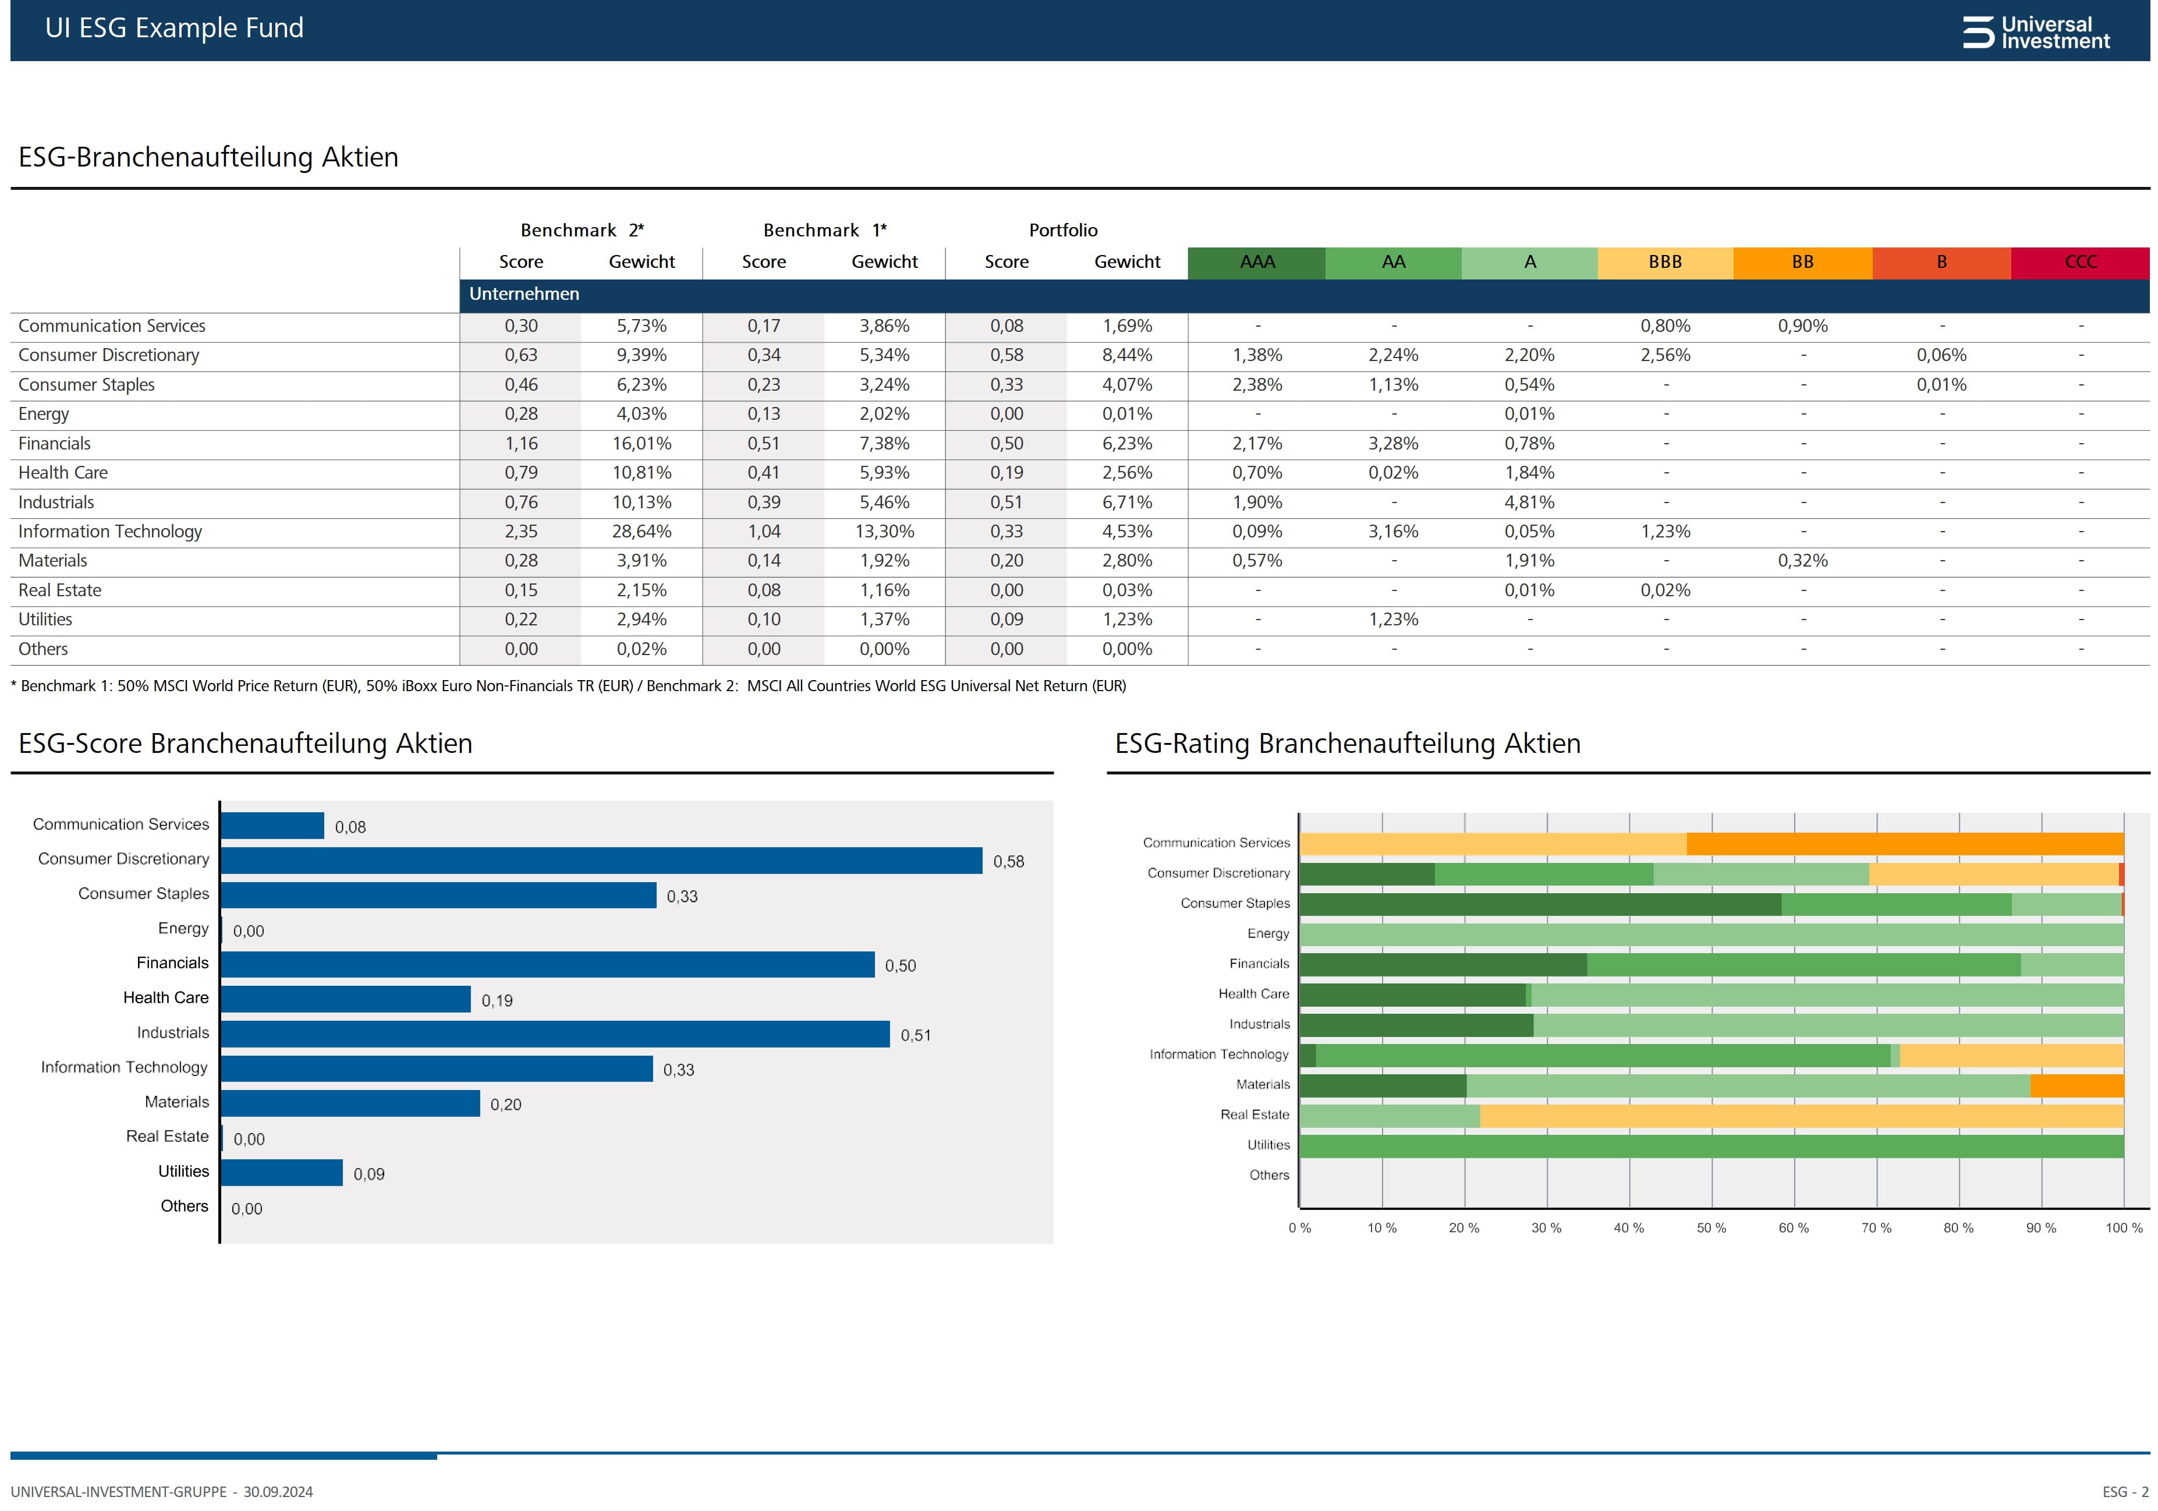Click the Real Estate yellow BBB bar segment

1802,1115
